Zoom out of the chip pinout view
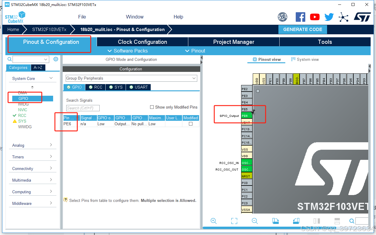The height and width of the screenshot is (235, 376). pyautogui.click(x=255, y=221)
